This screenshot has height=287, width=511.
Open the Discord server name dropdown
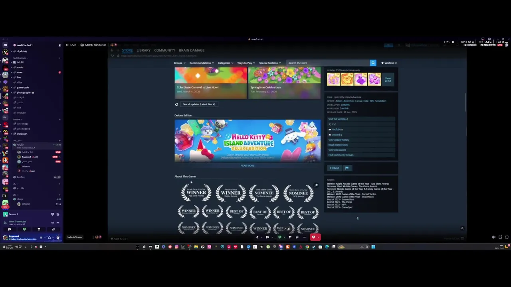pyautogui.click(x=25, y=45)
